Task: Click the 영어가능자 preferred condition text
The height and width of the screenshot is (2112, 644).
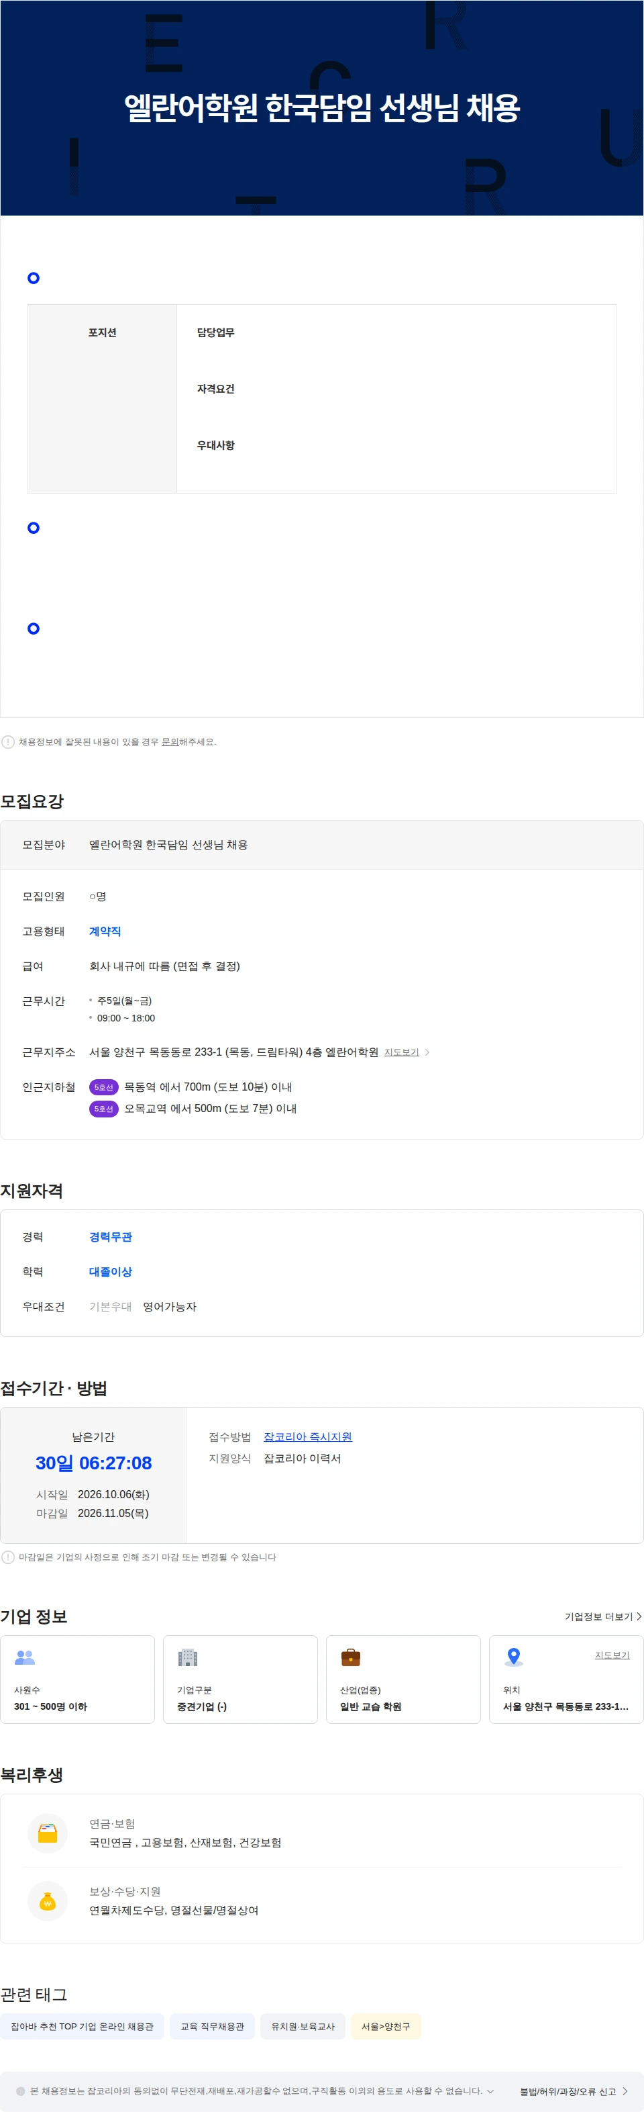Action: tap(170, 1307)
